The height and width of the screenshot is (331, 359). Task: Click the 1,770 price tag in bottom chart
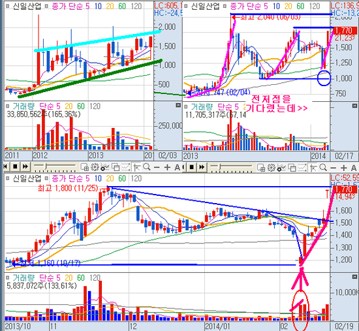coord(345,189)
